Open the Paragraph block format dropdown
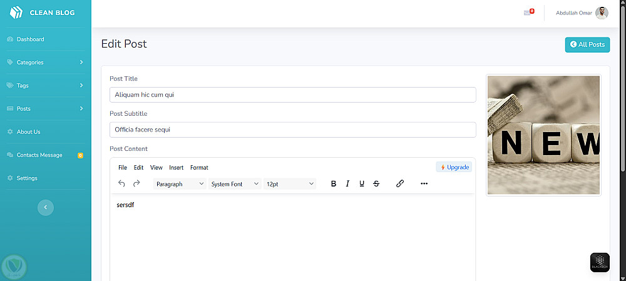 tap(180, 184)
